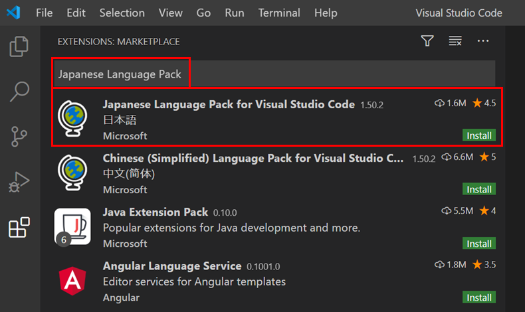The width and height of the screenshot is (525, 312).
Task: Click the 1.8M download count icon
Action: click(439, 264)
